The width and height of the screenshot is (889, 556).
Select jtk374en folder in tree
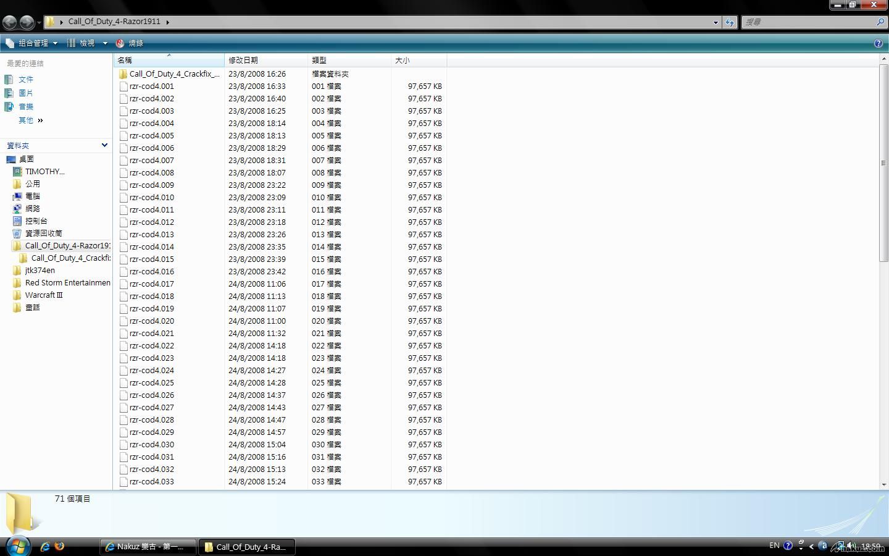click(x=40, y=271)
